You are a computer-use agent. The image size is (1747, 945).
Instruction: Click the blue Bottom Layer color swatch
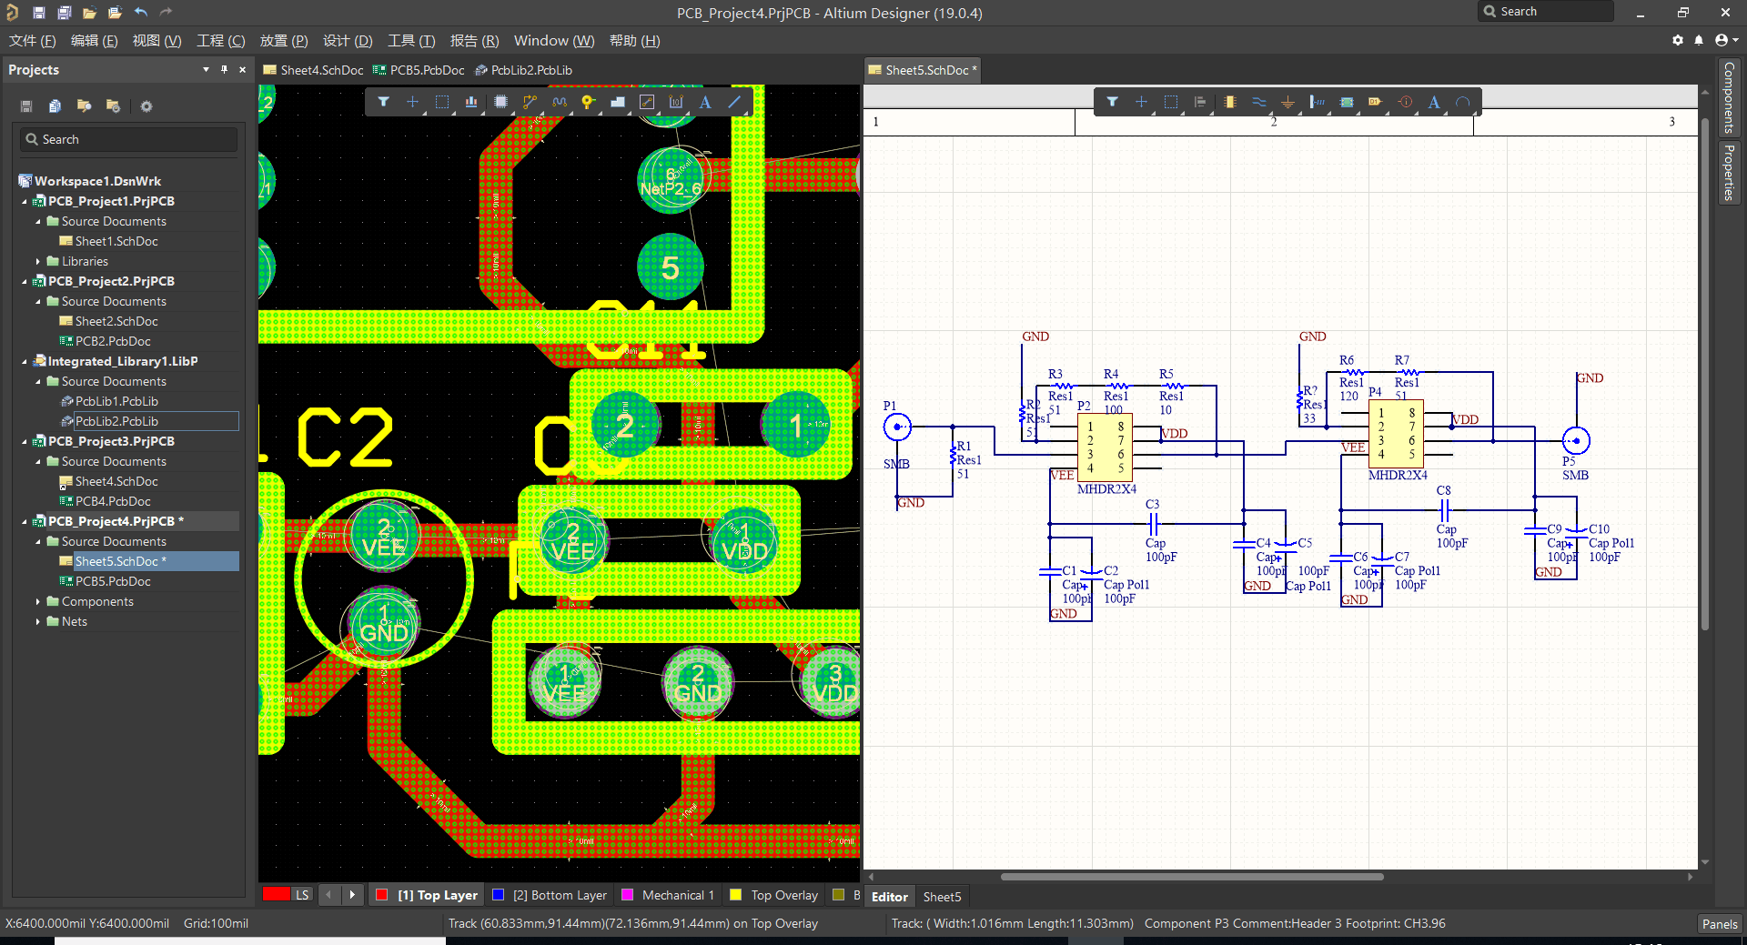tap(498, 895)
